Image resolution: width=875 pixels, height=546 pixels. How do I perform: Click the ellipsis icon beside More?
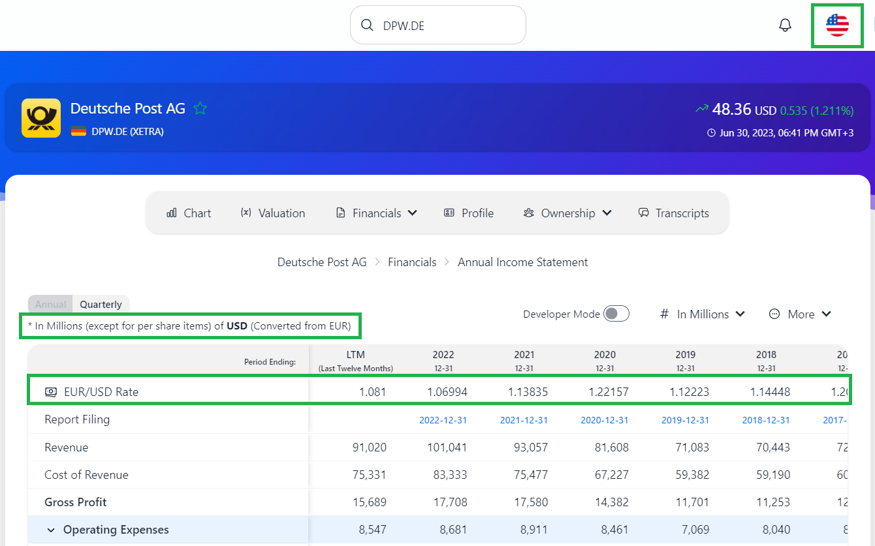774,314
